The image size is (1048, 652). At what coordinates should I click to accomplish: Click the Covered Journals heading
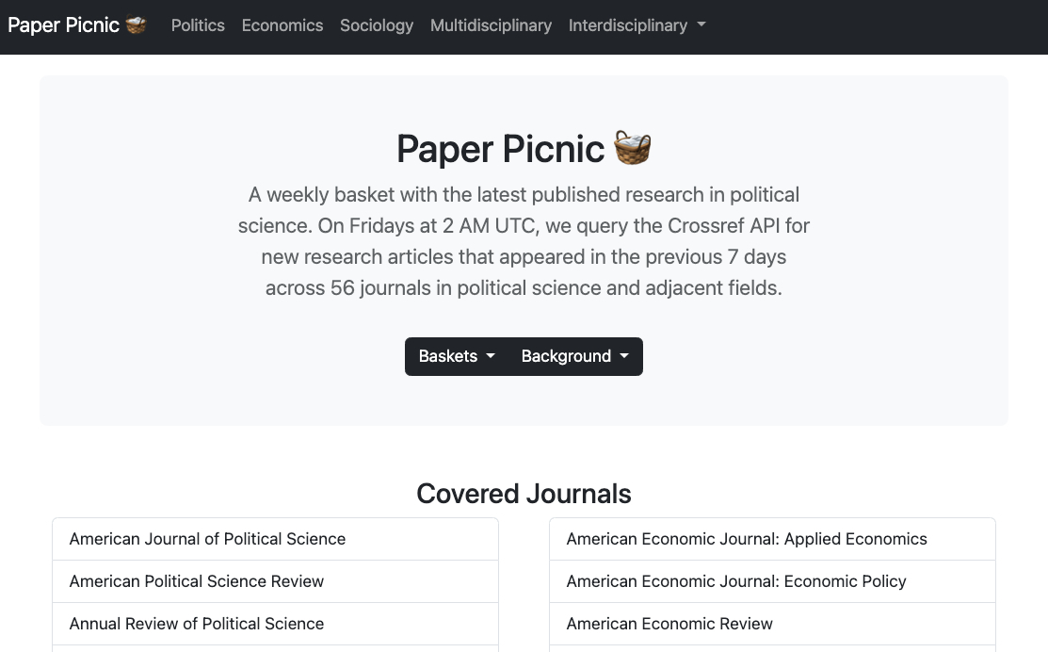pyautogui.click(x=524, y=494)
